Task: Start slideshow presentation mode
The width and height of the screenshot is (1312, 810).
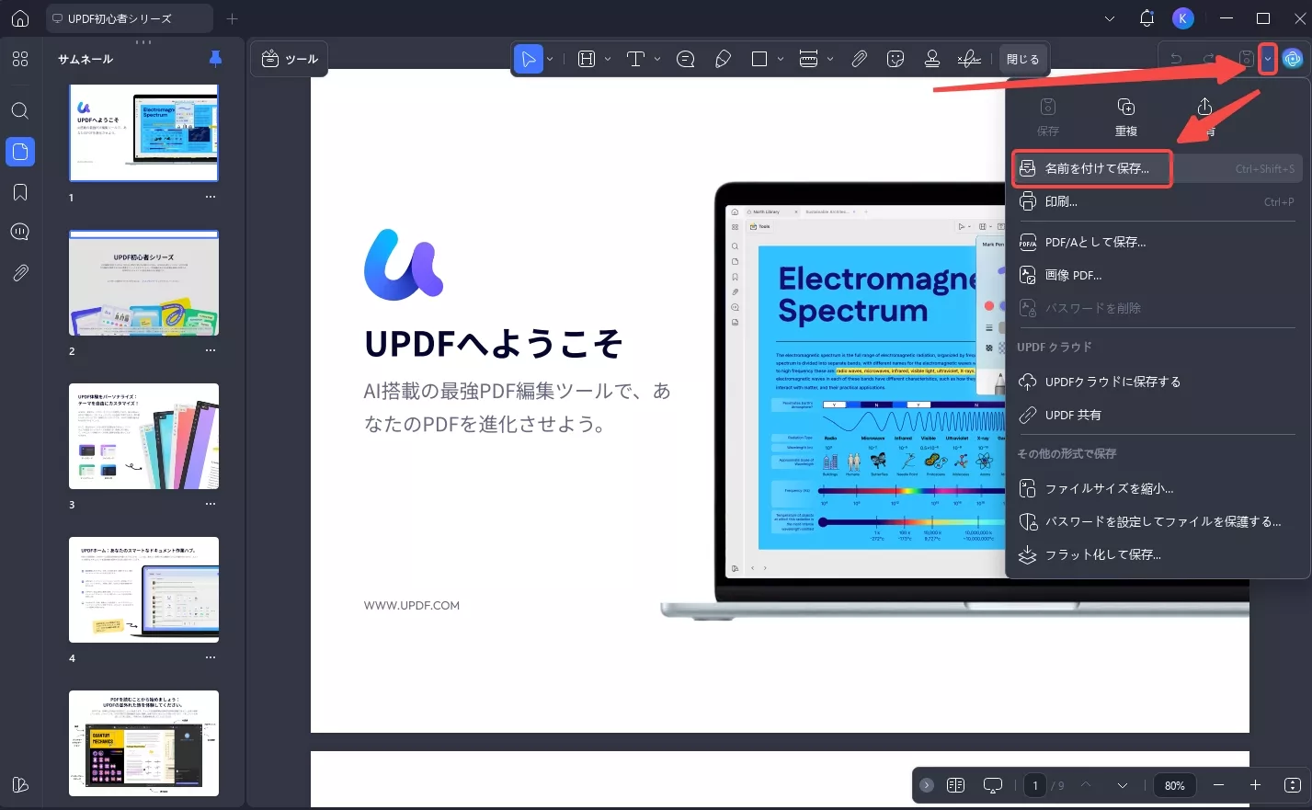Action: coord(993,785)
